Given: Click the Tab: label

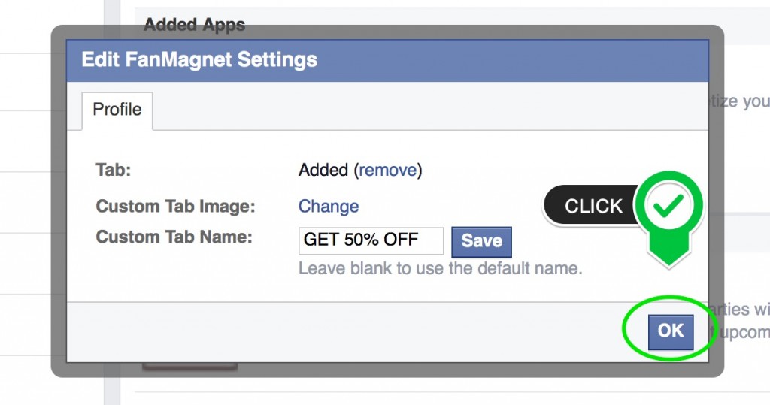Looking at the screenshot, I should pos(114,170).
